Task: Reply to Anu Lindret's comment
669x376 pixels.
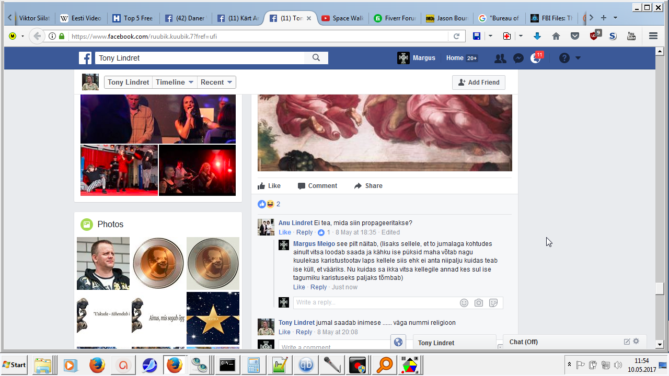Action: tap(304, 232)
